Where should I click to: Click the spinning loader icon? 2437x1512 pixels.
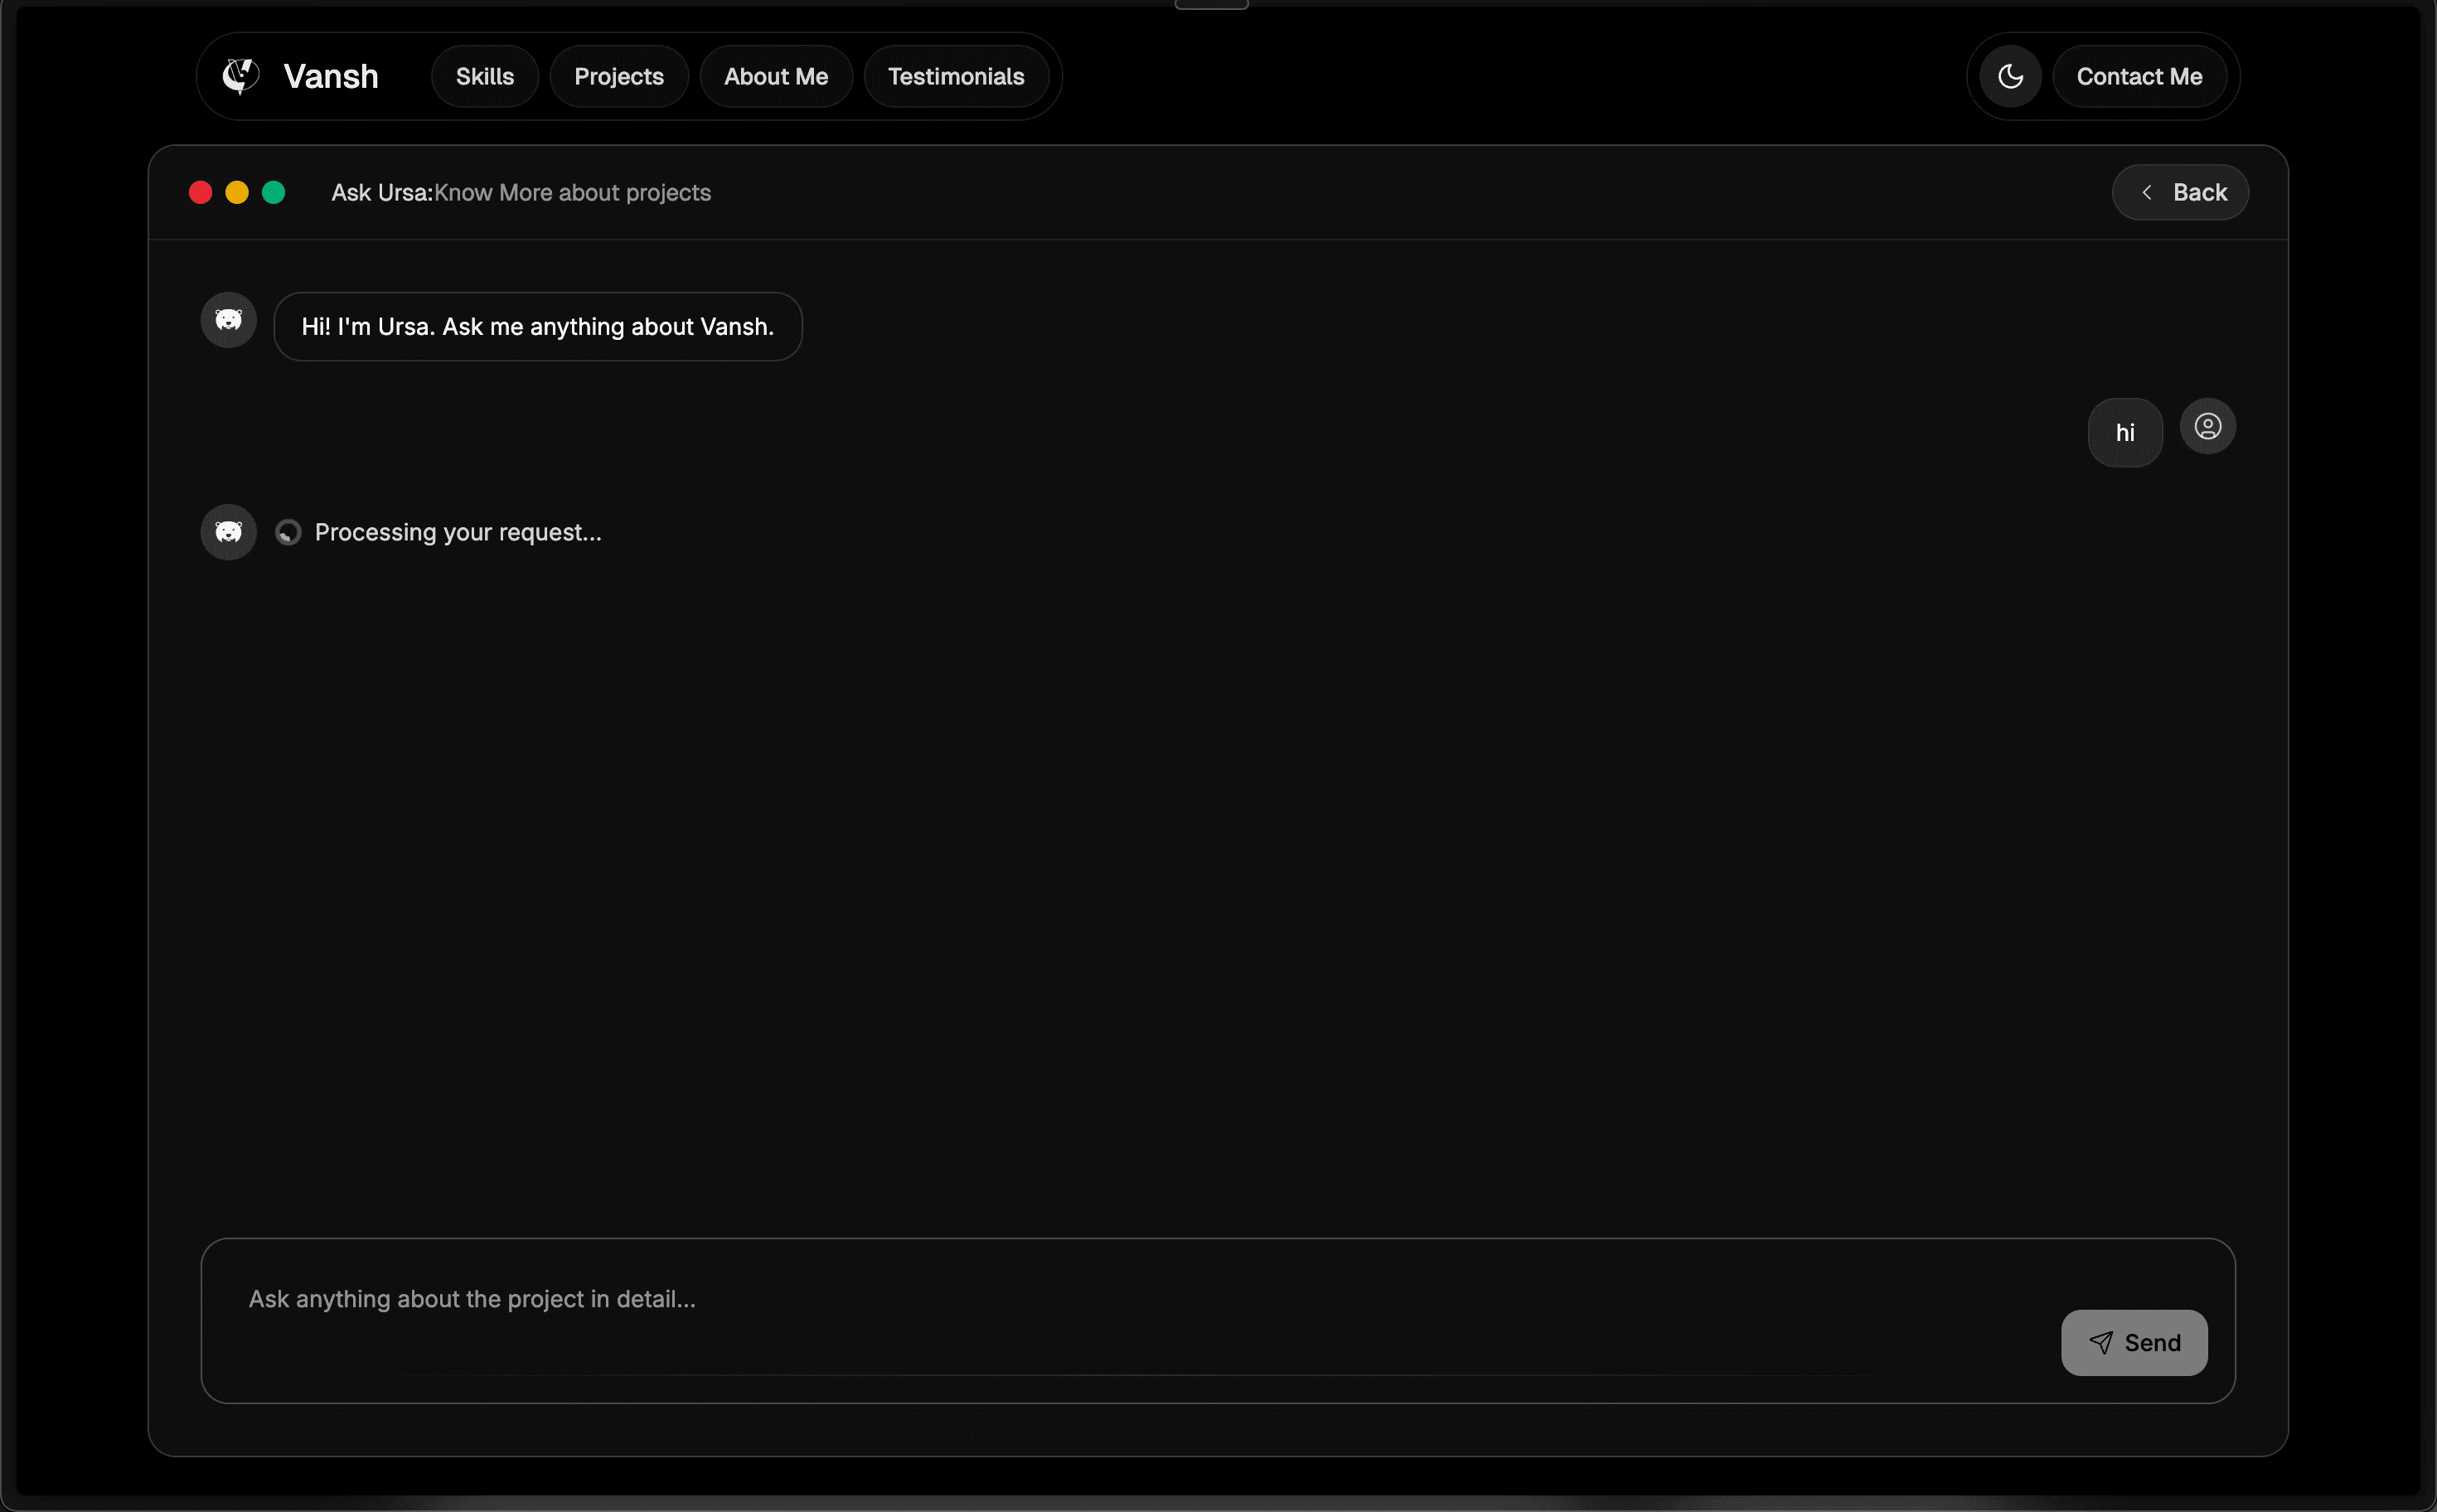(x=288, y=533)
